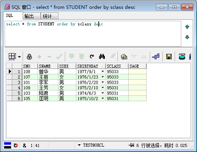Click the eraser clear record icon
This screenshot has width=197, height=152.
113,56
